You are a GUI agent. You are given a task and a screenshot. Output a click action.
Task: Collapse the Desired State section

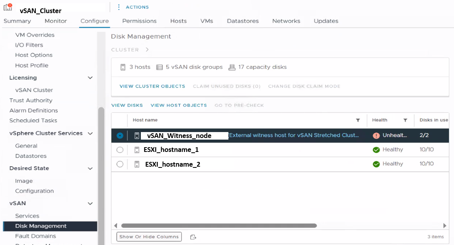90,169
